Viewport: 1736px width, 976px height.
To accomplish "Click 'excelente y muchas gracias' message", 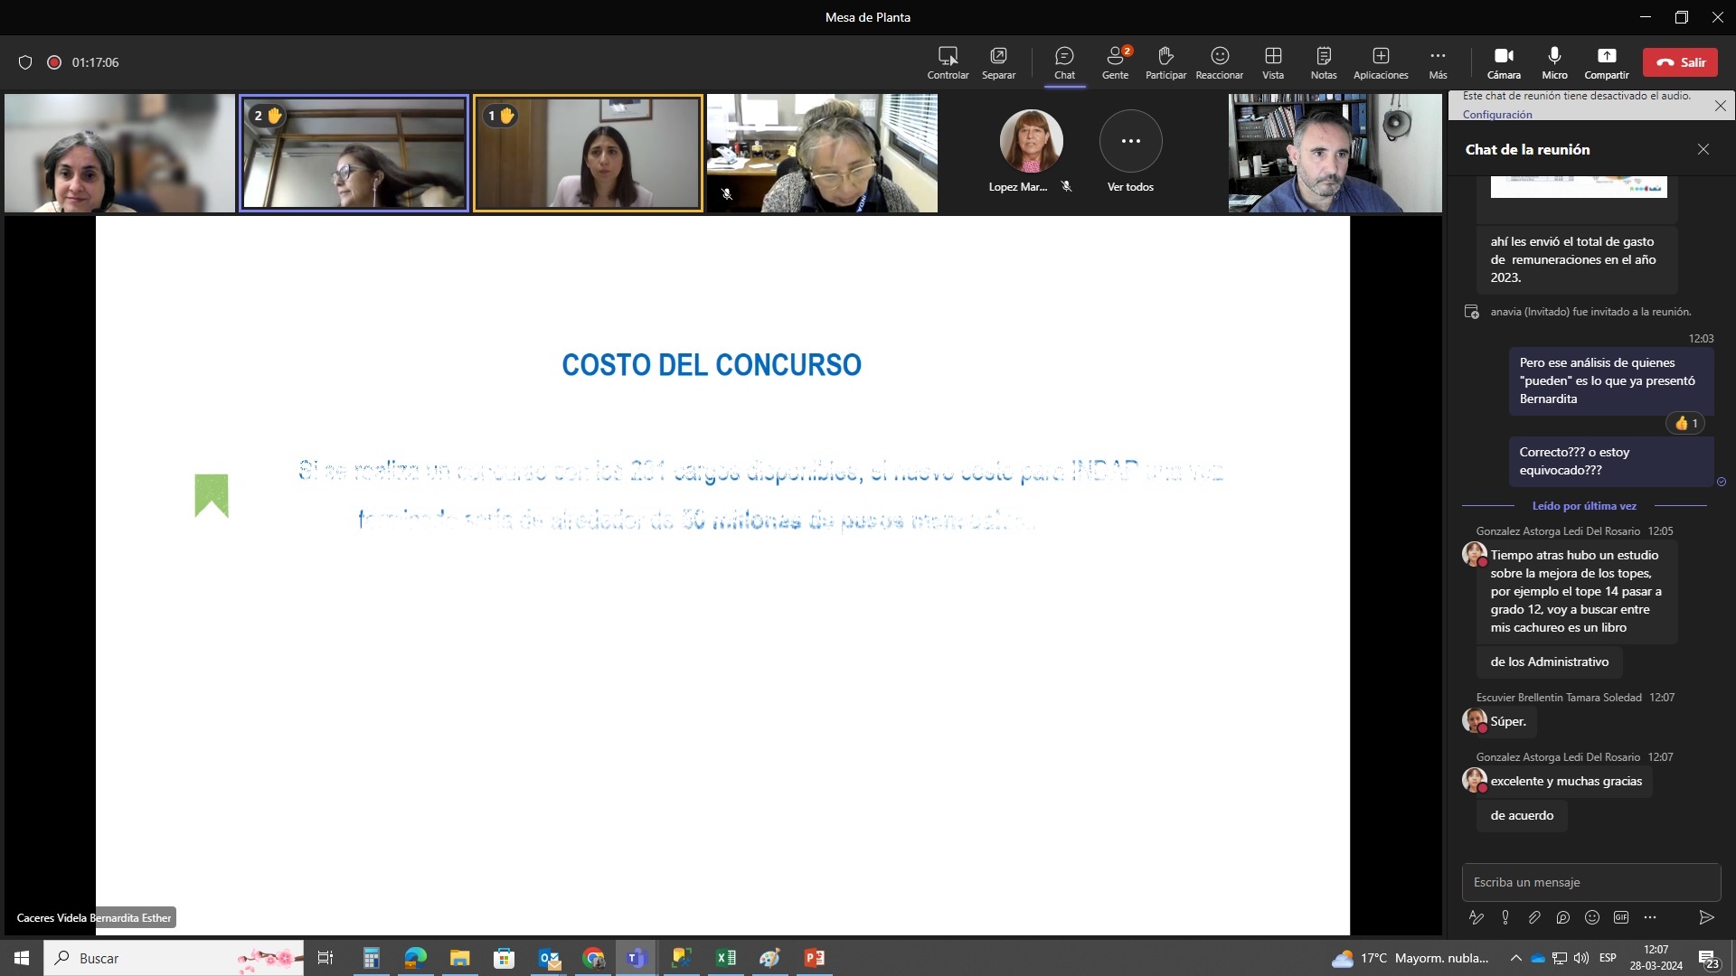I will click(1566, 781).
